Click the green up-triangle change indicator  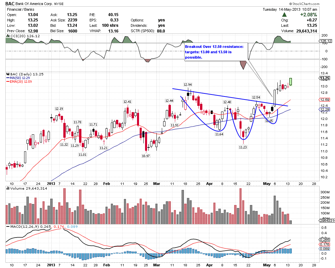[x=284, y=15]
